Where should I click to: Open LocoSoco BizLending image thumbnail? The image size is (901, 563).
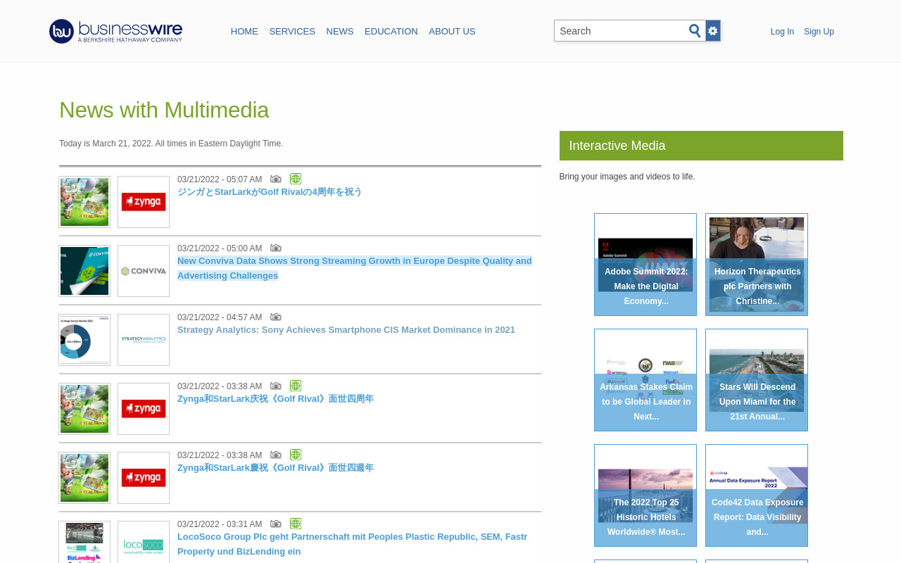(84, 542)
